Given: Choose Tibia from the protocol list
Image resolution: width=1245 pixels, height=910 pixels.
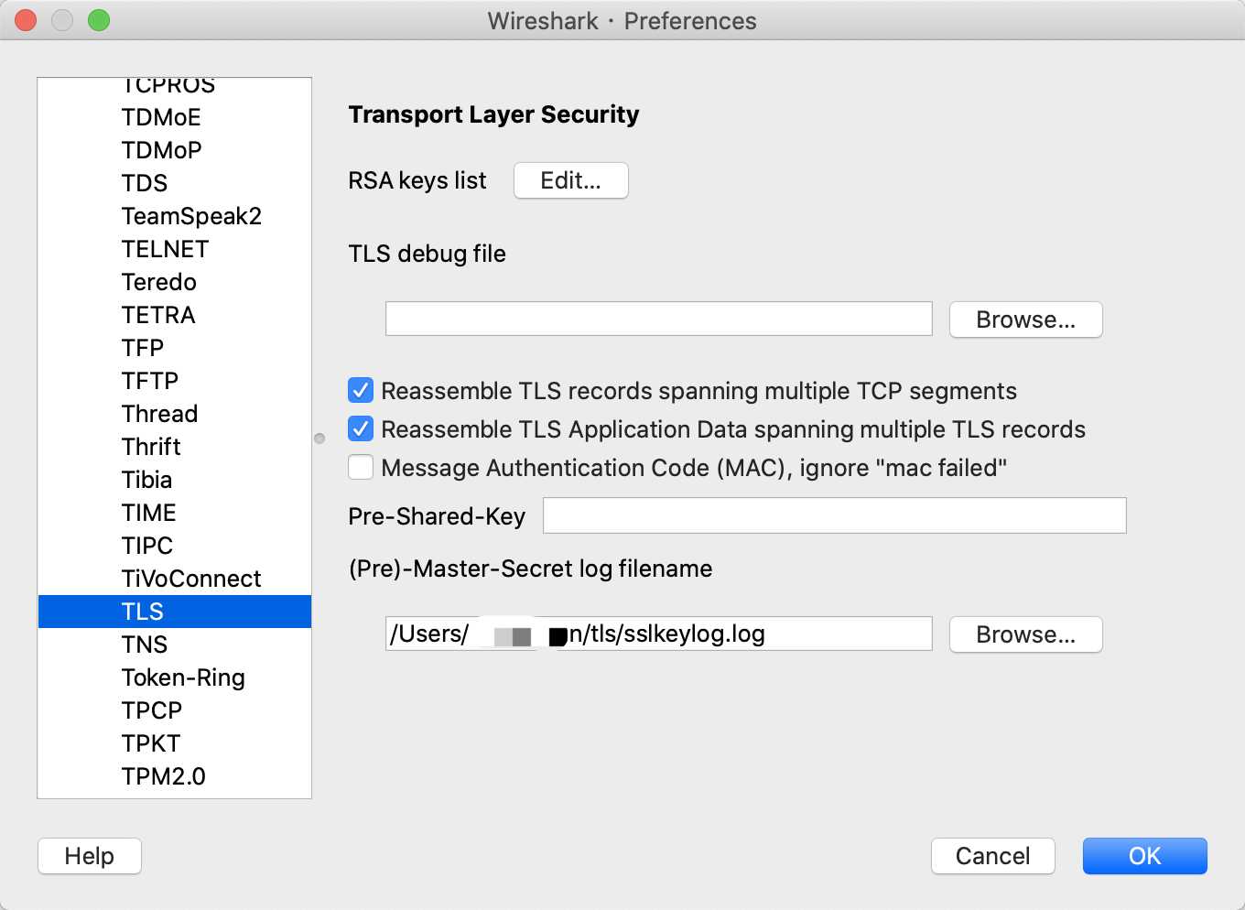Looking at the screenshot, I should 174,480.
